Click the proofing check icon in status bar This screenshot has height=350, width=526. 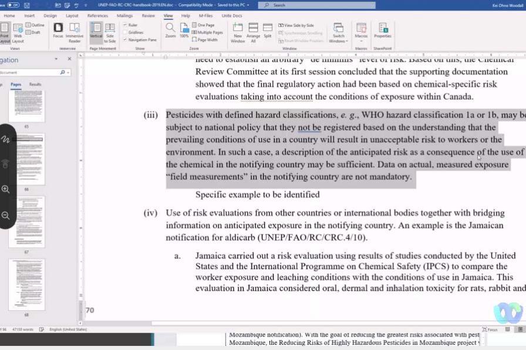(x=42, y=329)
